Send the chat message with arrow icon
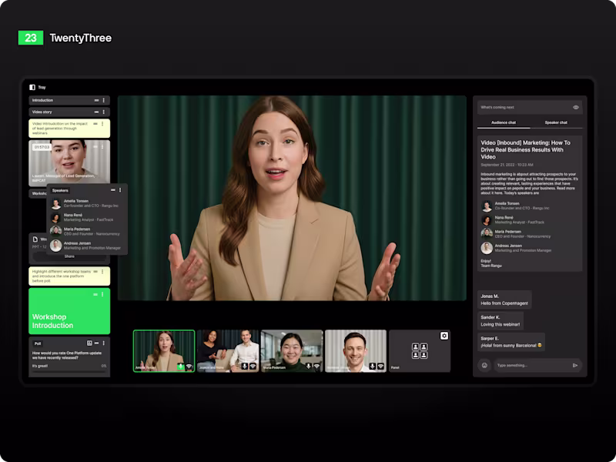Image resolution: width=616 pixels, height=462 pixels. (x=575, y=365)
